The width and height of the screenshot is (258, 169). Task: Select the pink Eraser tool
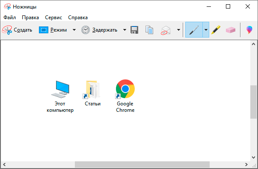[230, 30]
